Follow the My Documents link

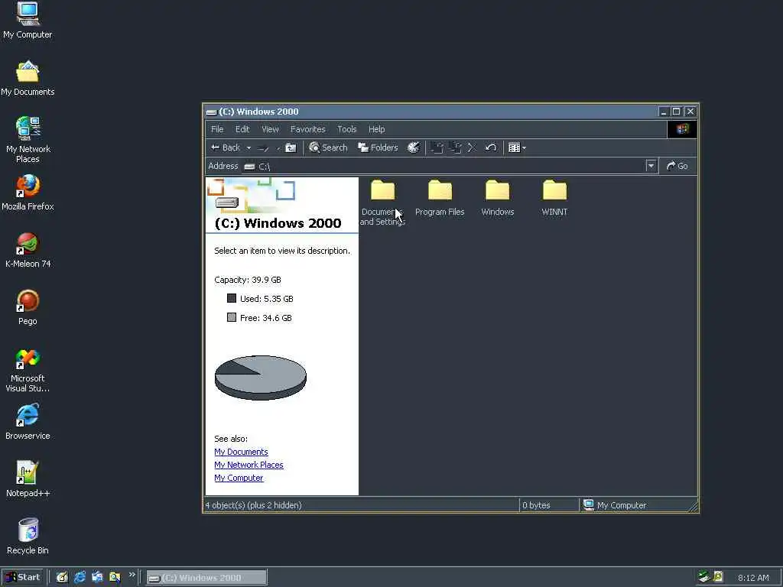point(241,452)
